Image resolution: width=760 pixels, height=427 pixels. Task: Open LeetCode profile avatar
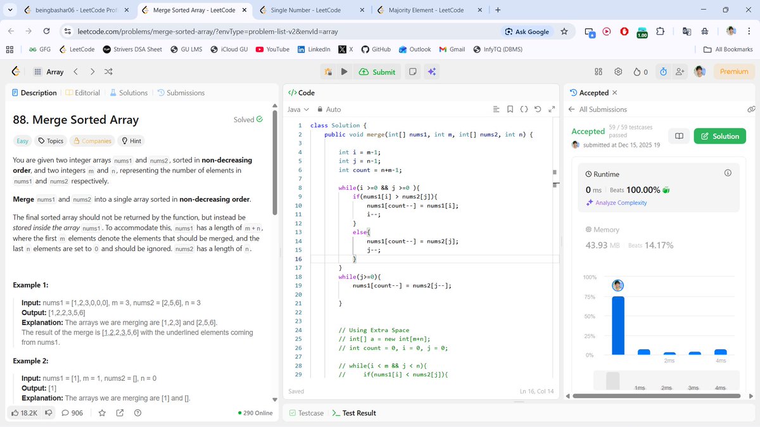699,72
